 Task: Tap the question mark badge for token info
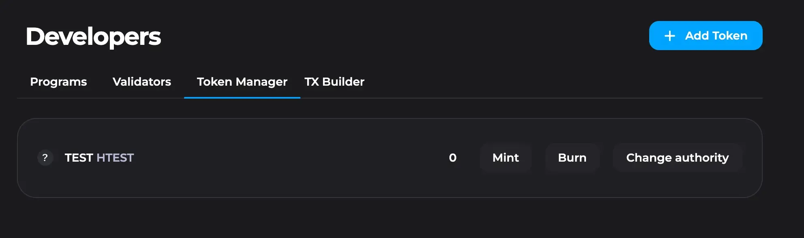pyautogui.click(x=45, y=158)
